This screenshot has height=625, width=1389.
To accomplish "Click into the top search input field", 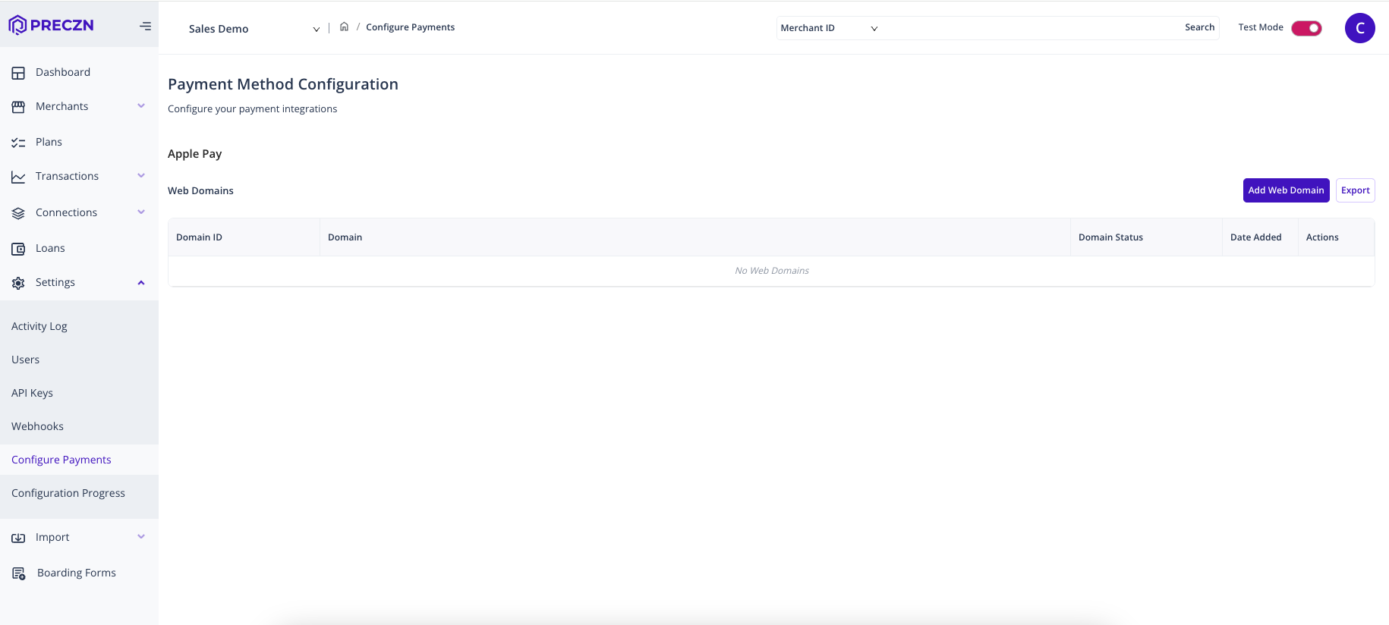I will [x=1028, y=28].
